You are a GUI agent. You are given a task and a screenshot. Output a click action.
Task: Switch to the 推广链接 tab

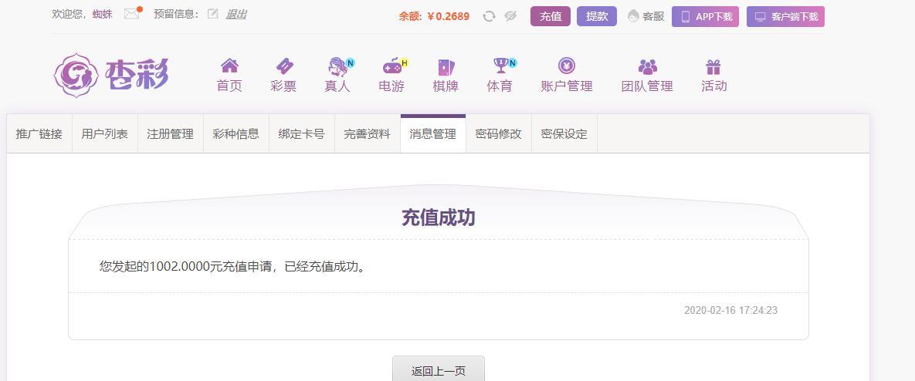[x=39, y=134]
